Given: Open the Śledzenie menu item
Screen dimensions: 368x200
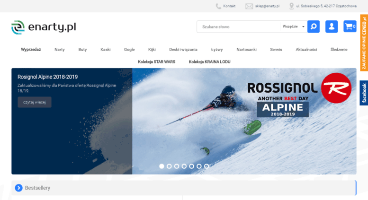Looking at the screenshot, I should pyautogui.click(x=339, y=50).
